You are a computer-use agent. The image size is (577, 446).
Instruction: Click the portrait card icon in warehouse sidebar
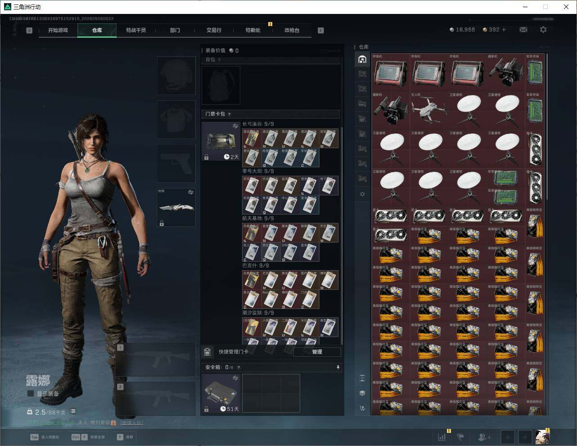point(362,378)
